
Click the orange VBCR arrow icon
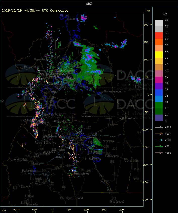click(159, 134)
